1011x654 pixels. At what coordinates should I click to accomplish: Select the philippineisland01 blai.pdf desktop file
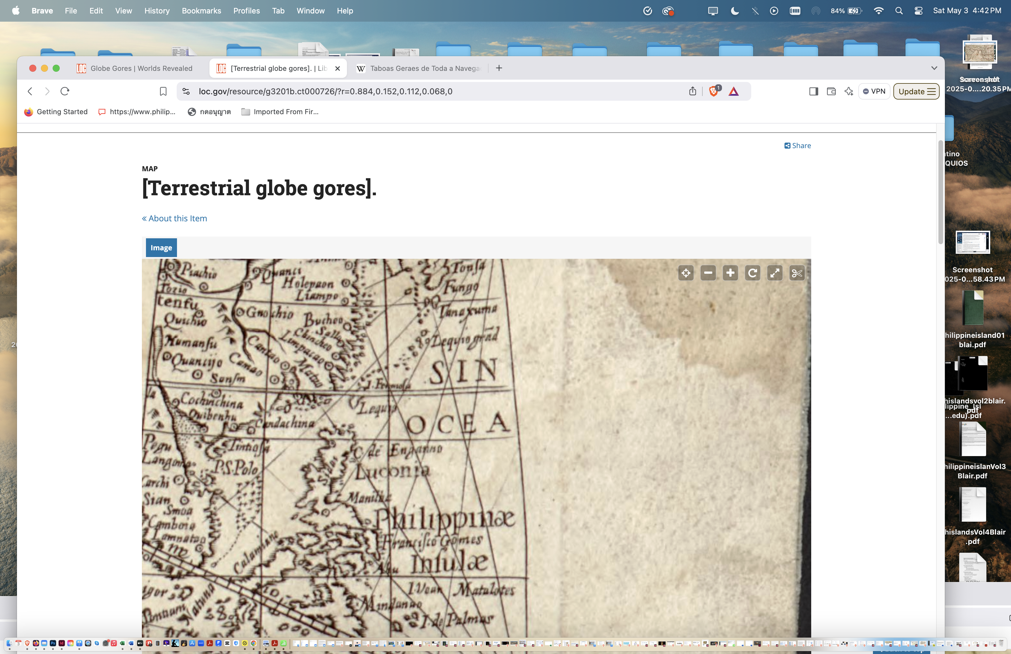click(972, 319)
